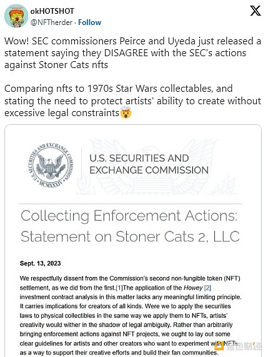Click the Collecting Enforcement Actions headline
This screenshot has width=268, height=357.
(x=129, y=215)
